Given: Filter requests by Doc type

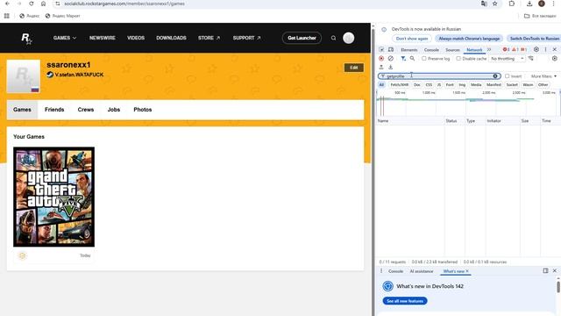Looking at the screenshot, I should [x=417, y=85].
